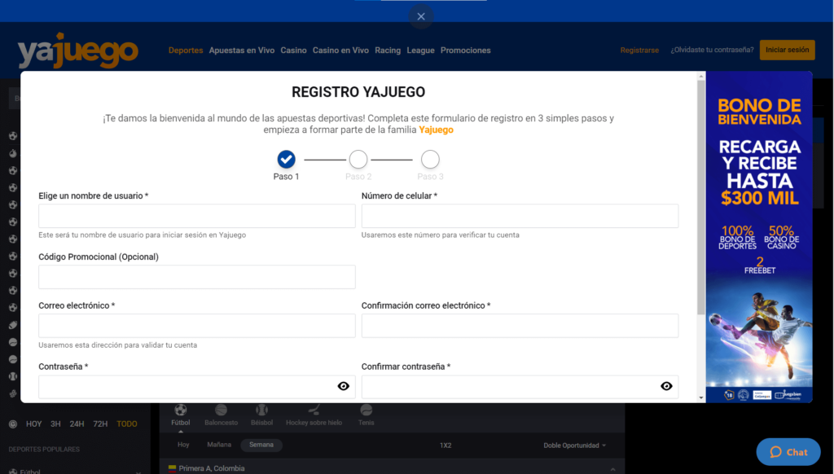This screenshot has height=474, width=834.
Task: Open the ¿Olvidaste tu contraseña? link
Action: (x=711, y=50)
